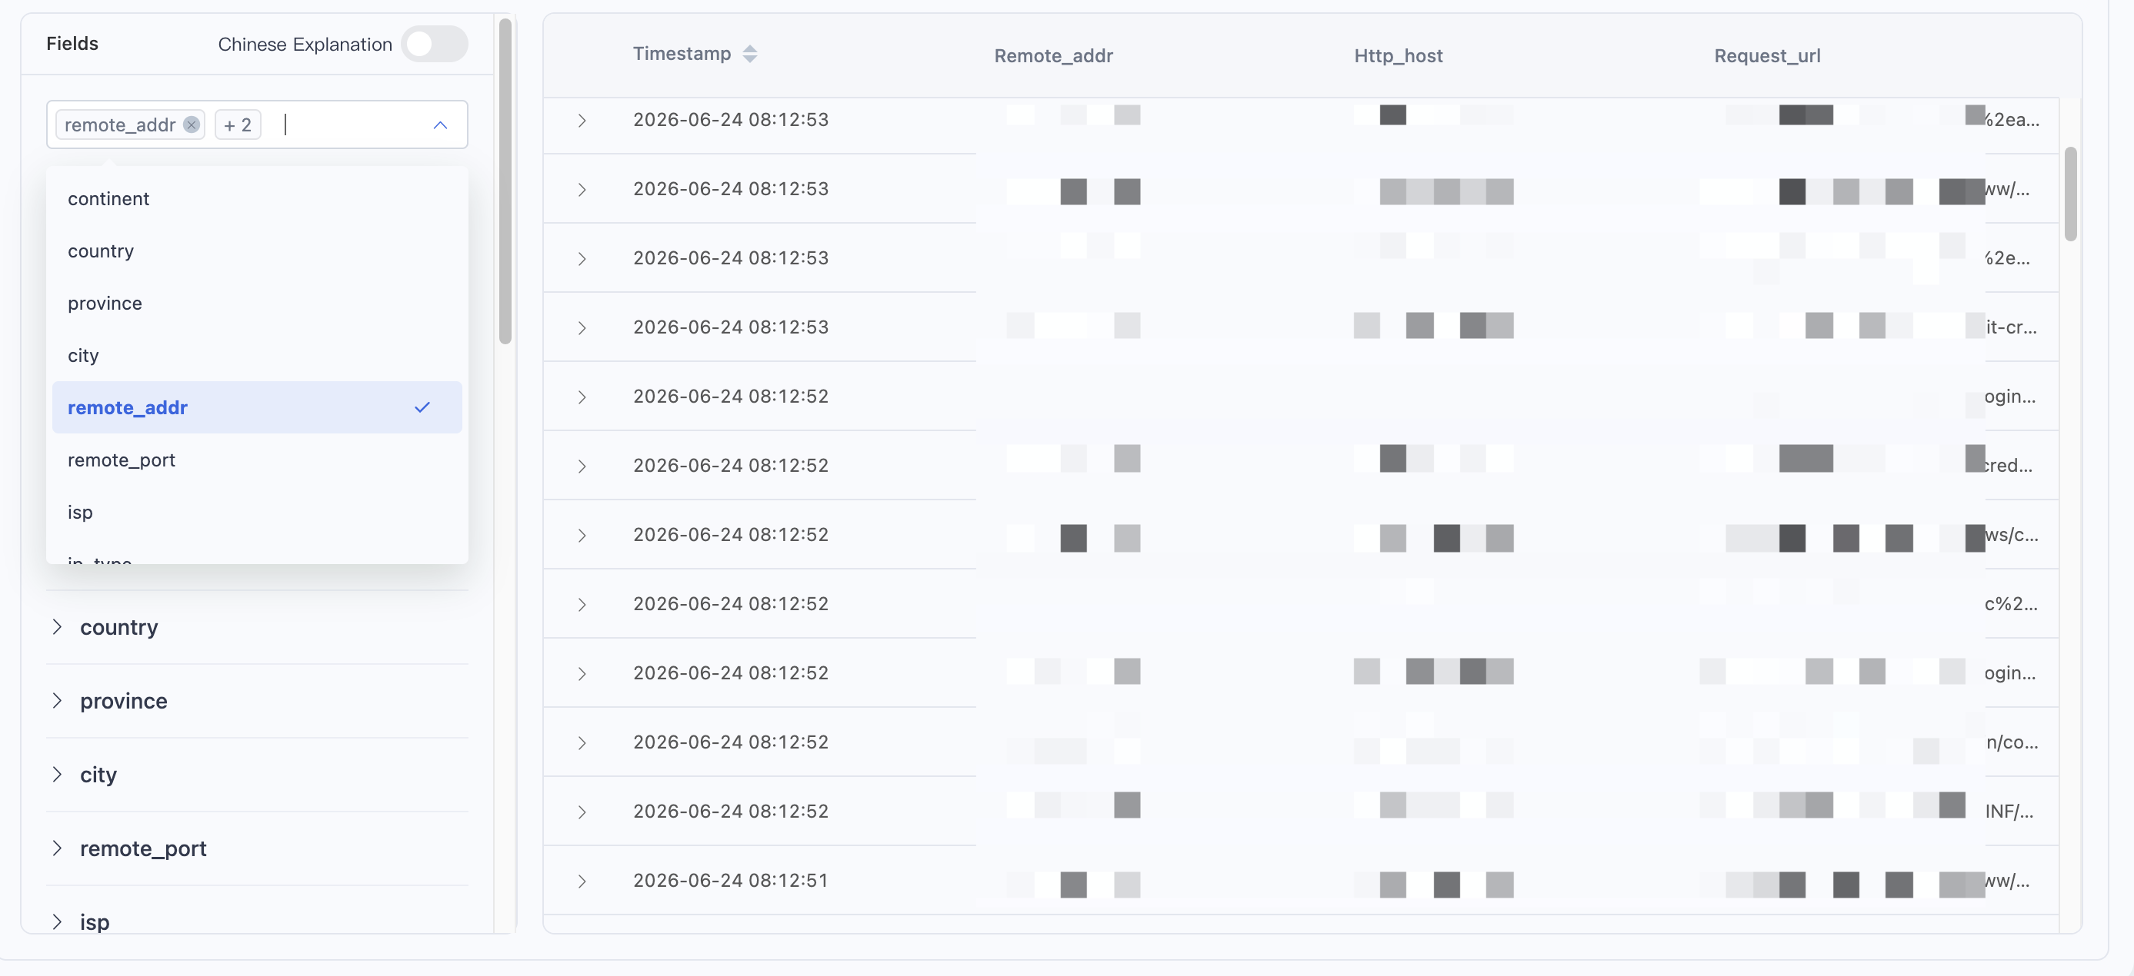Sort table by Timestamp column
Viewport: 2134px width, 976px height.
(750, 54)
